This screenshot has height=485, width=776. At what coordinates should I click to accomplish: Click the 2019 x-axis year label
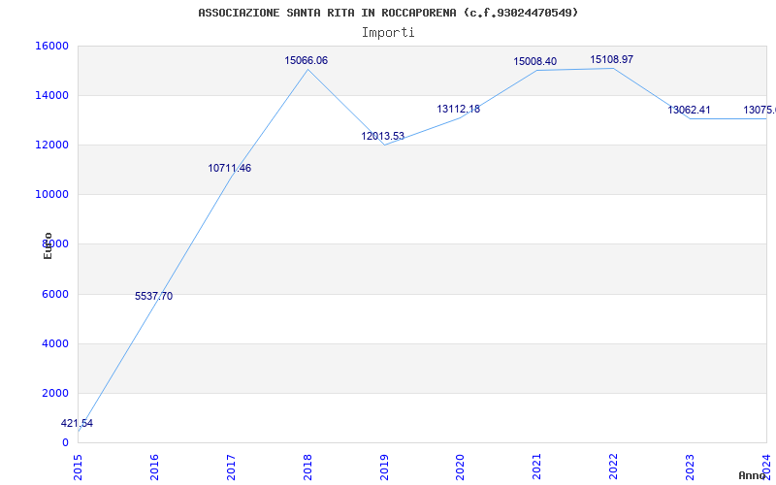pos(384,467)
